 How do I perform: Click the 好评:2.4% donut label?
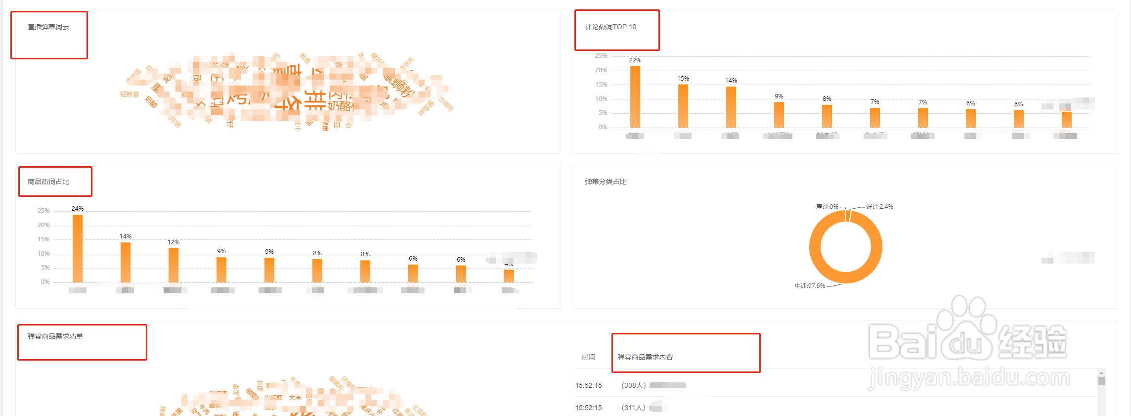click(880, 207)
